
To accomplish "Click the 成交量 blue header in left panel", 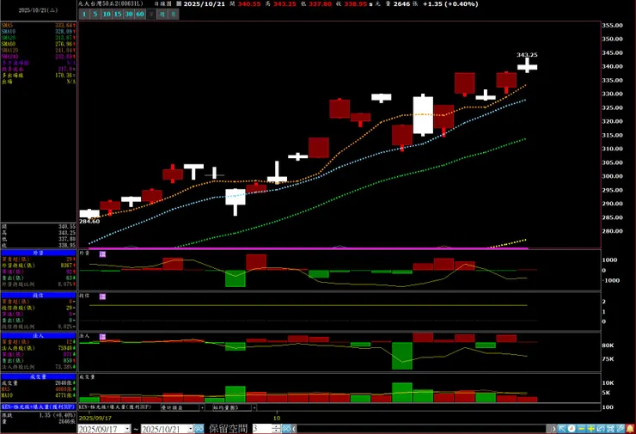I will point(38,376).
